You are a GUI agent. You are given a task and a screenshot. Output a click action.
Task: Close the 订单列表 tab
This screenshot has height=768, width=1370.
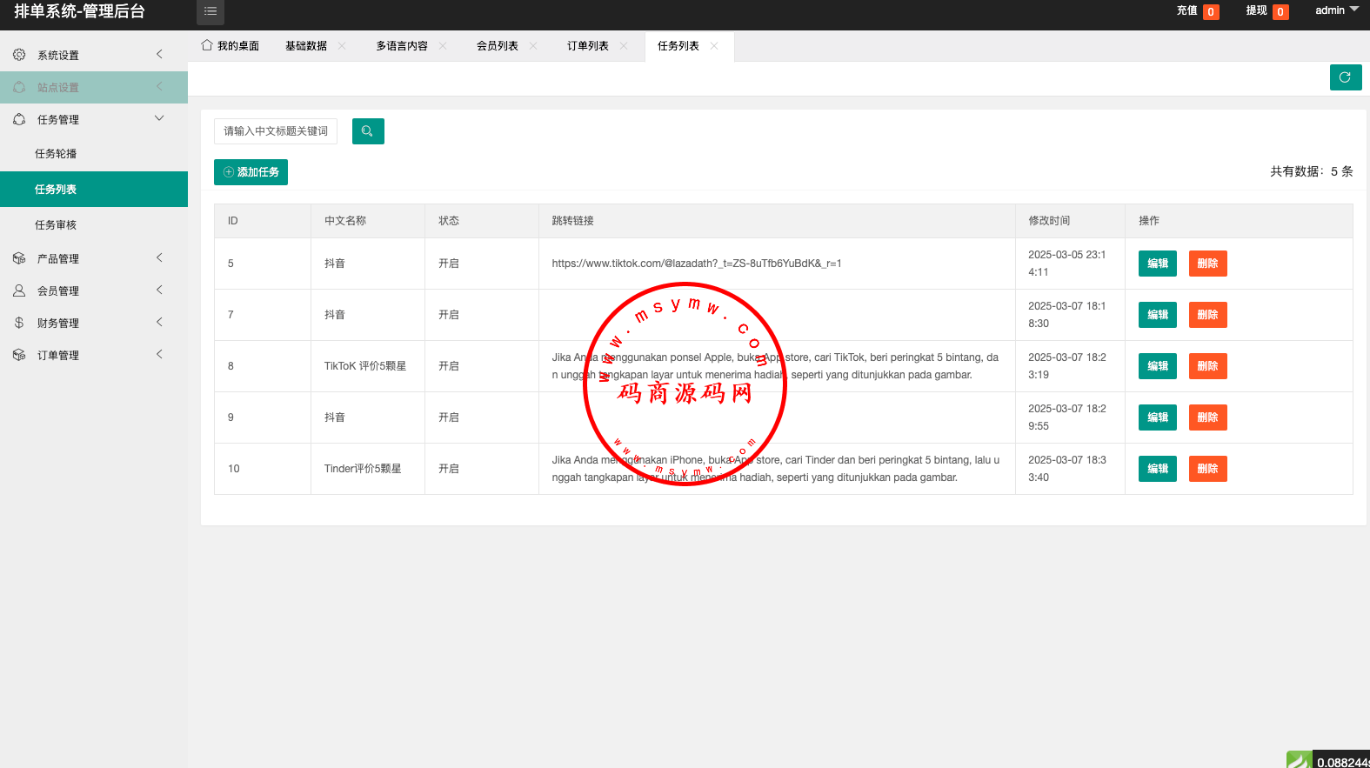[x=624, y=46]
